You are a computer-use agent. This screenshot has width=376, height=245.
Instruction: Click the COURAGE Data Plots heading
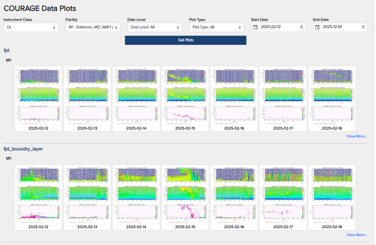(40, 8)
